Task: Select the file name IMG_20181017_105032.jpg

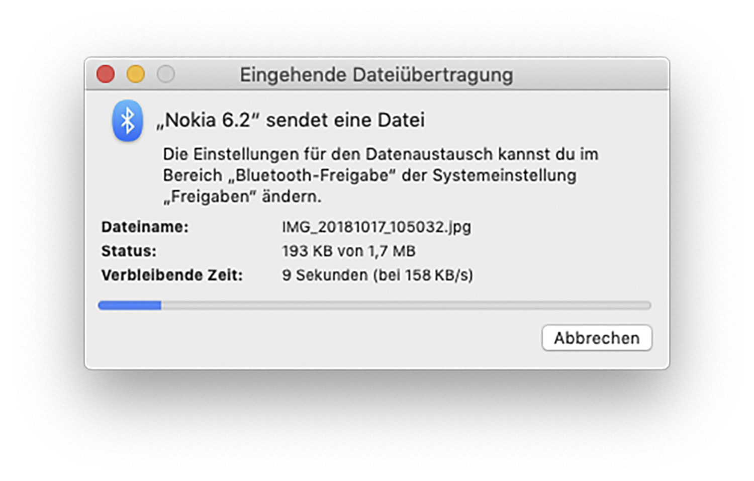Action: click(x=376, y=227)
